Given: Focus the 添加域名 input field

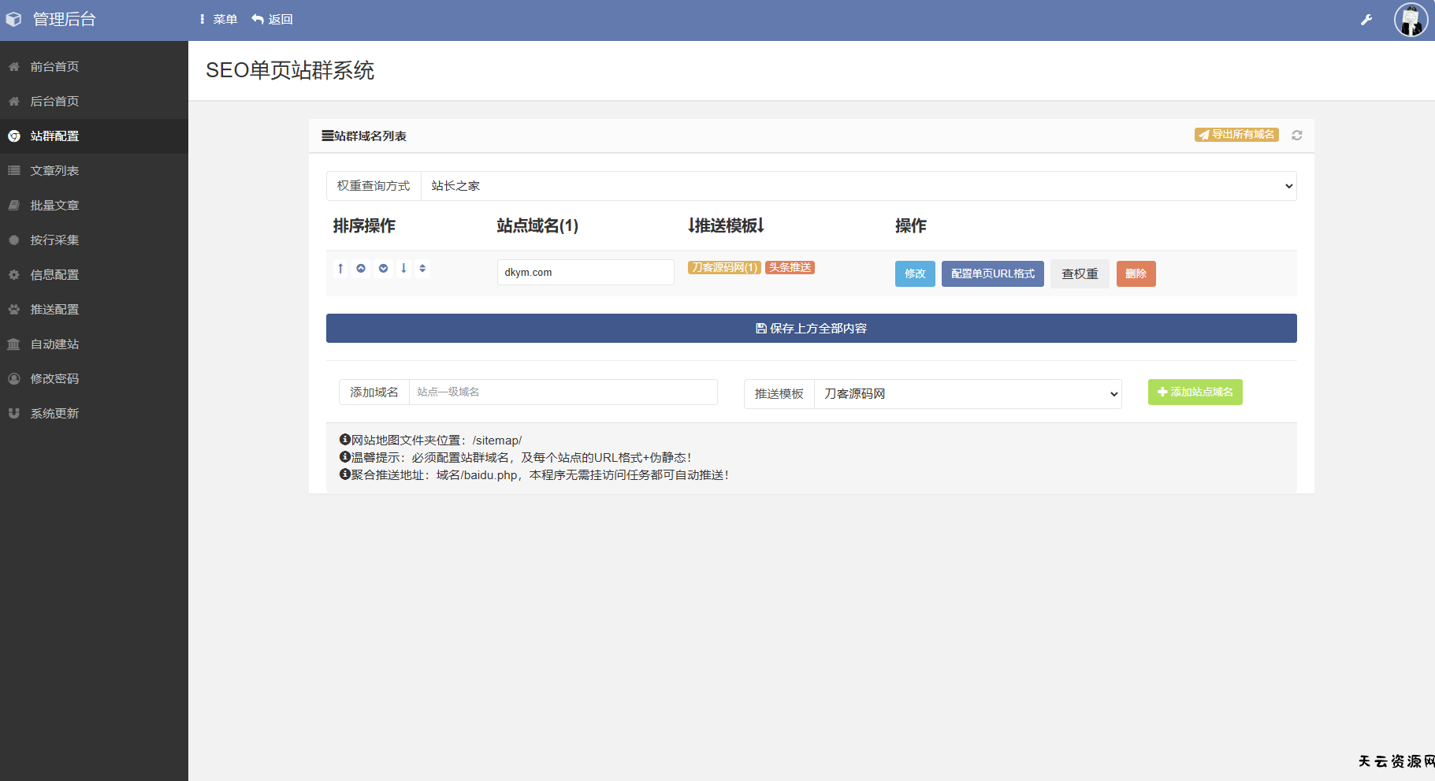Looking at the screenshot, I should click(563, 392).
